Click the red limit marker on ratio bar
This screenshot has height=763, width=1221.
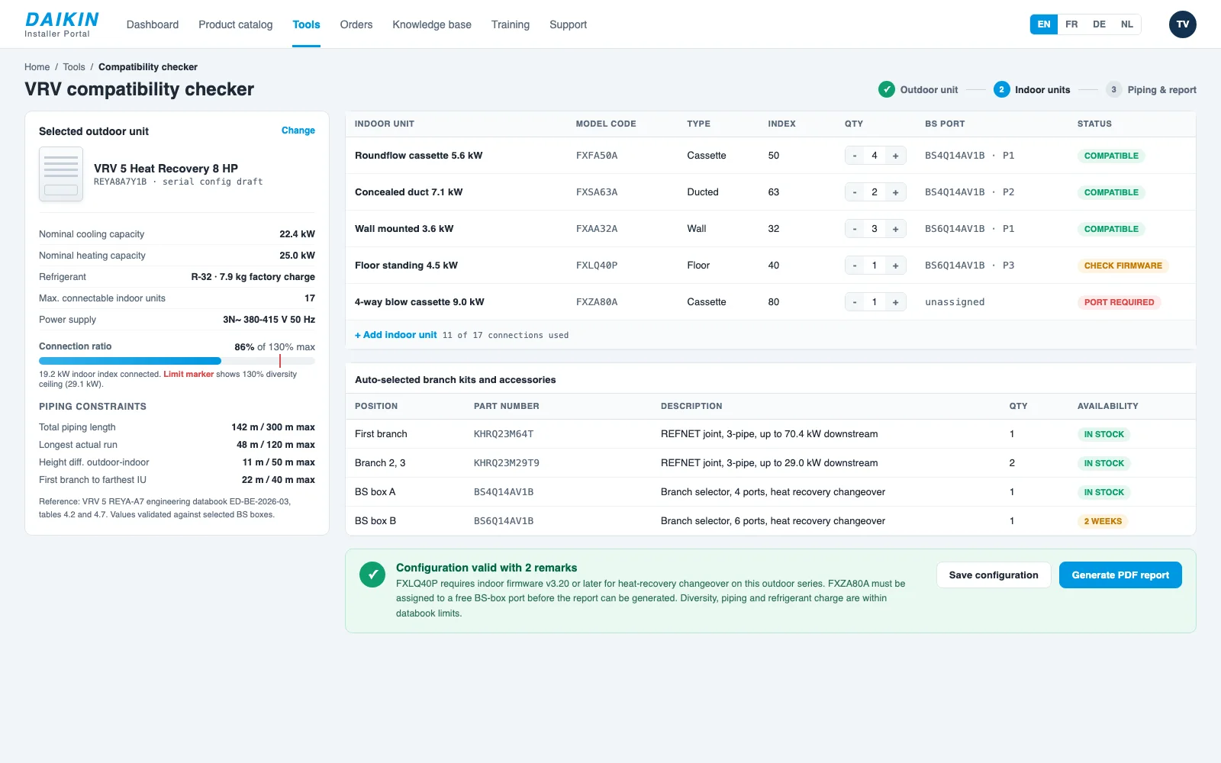pyautogui.click(x=280, y=361)
